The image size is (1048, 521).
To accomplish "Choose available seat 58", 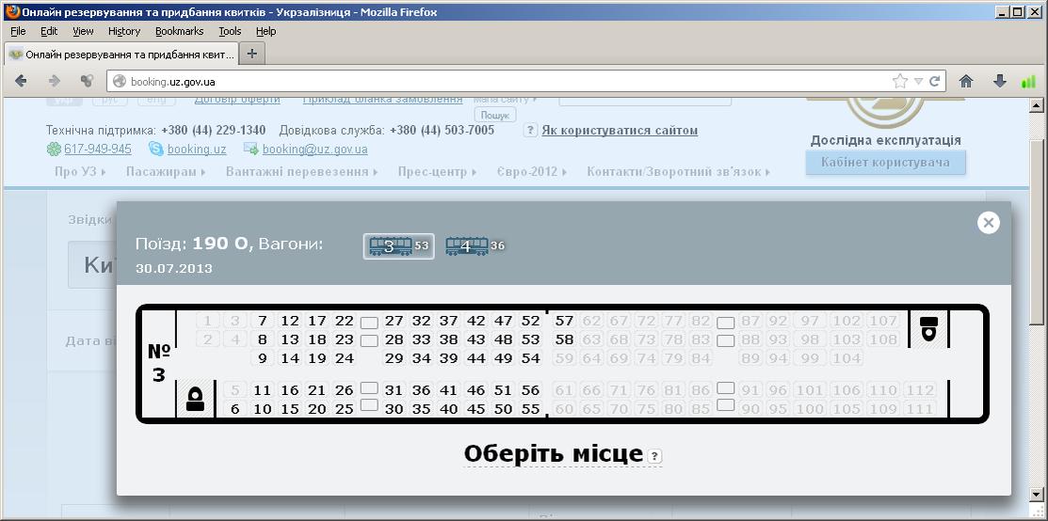I will point(564,339).
